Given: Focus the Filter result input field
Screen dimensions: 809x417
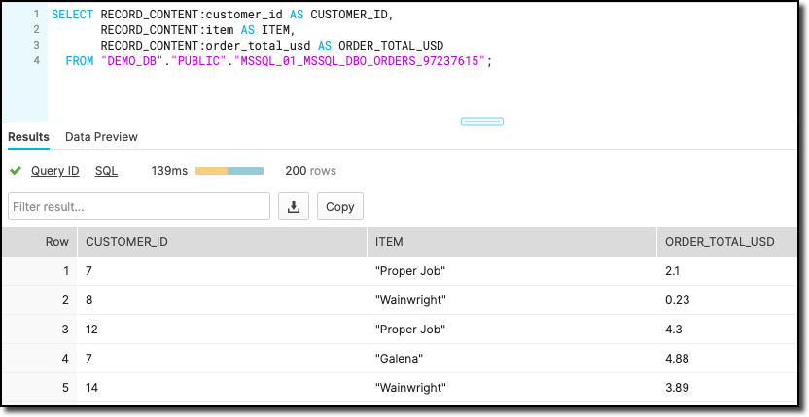Looking at the screenshot, I should [x=139, y=206].
